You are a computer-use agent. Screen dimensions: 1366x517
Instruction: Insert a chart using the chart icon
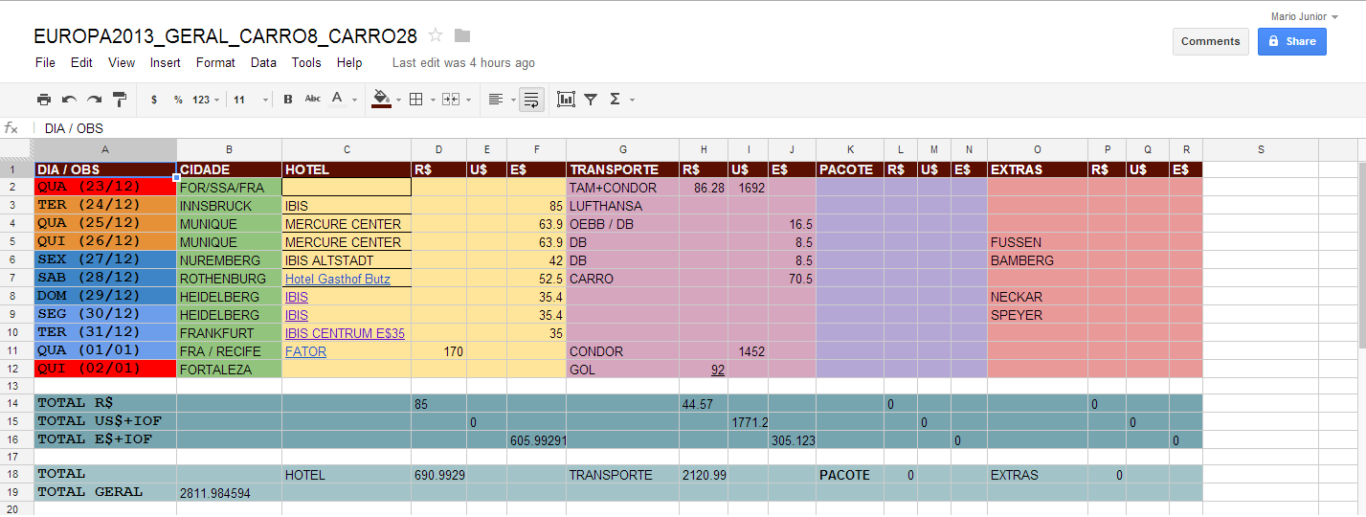(x=566, y=100)
